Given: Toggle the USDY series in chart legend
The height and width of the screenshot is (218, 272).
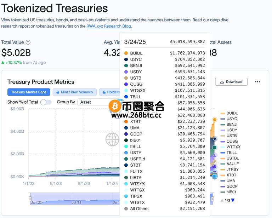Looking at the screenshot, I should point(229,130).
